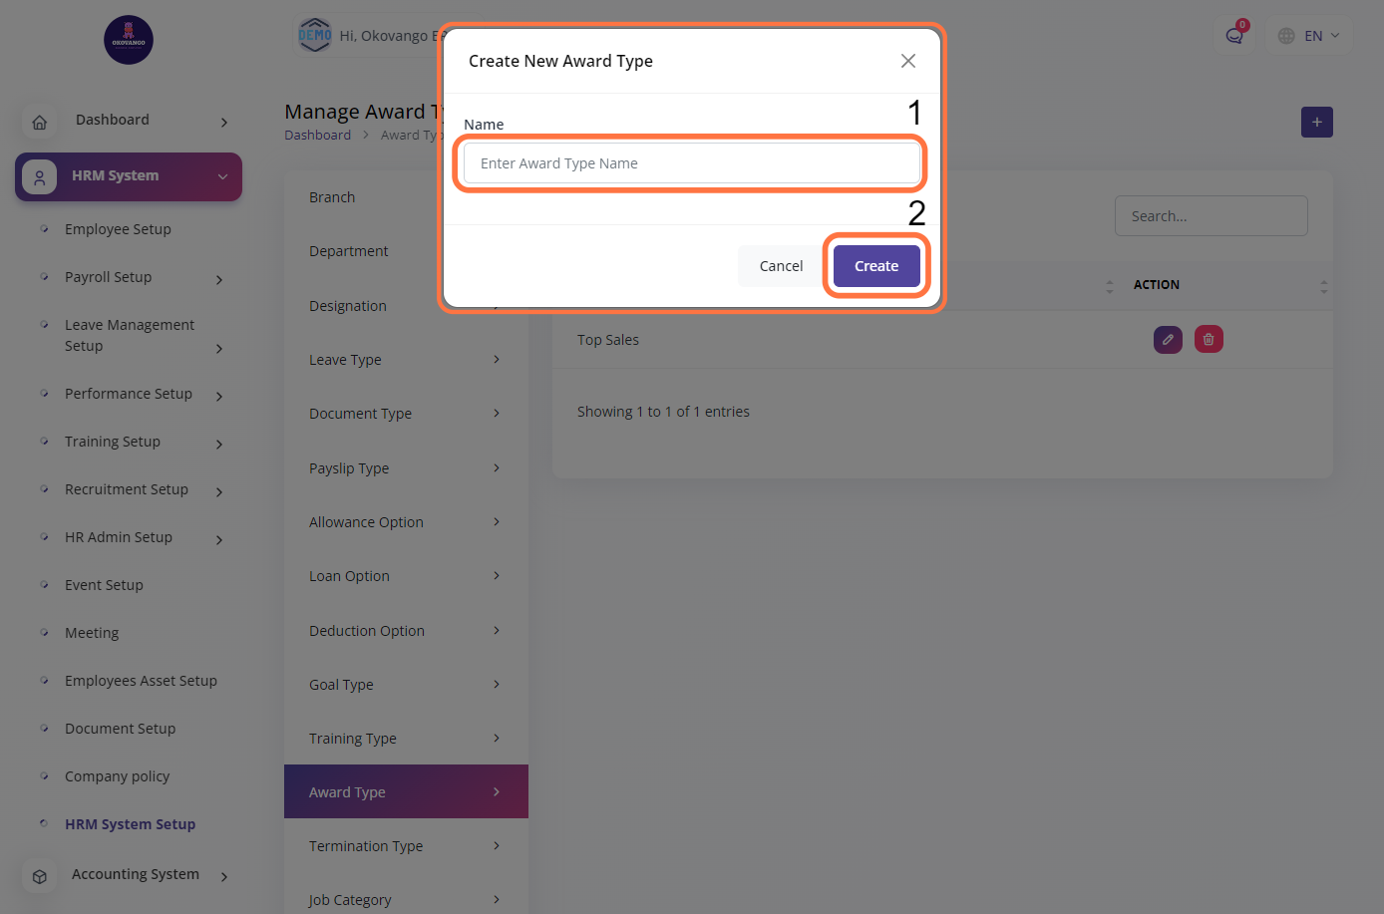Click the edit pencil icon for Top Sales
The width and height of the screenshot is (1384, 914).
pyautogui.click(x=1168, y=340)
